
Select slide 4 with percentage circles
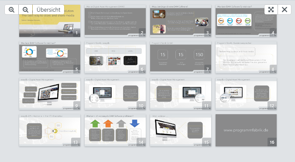coord(246,21)
